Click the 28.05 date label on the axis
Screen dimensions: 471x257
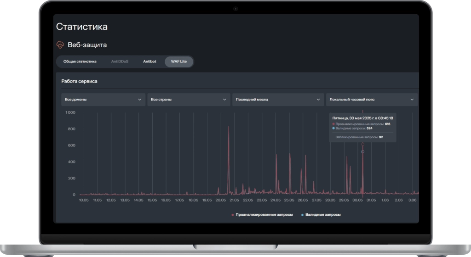click(330, 200)
